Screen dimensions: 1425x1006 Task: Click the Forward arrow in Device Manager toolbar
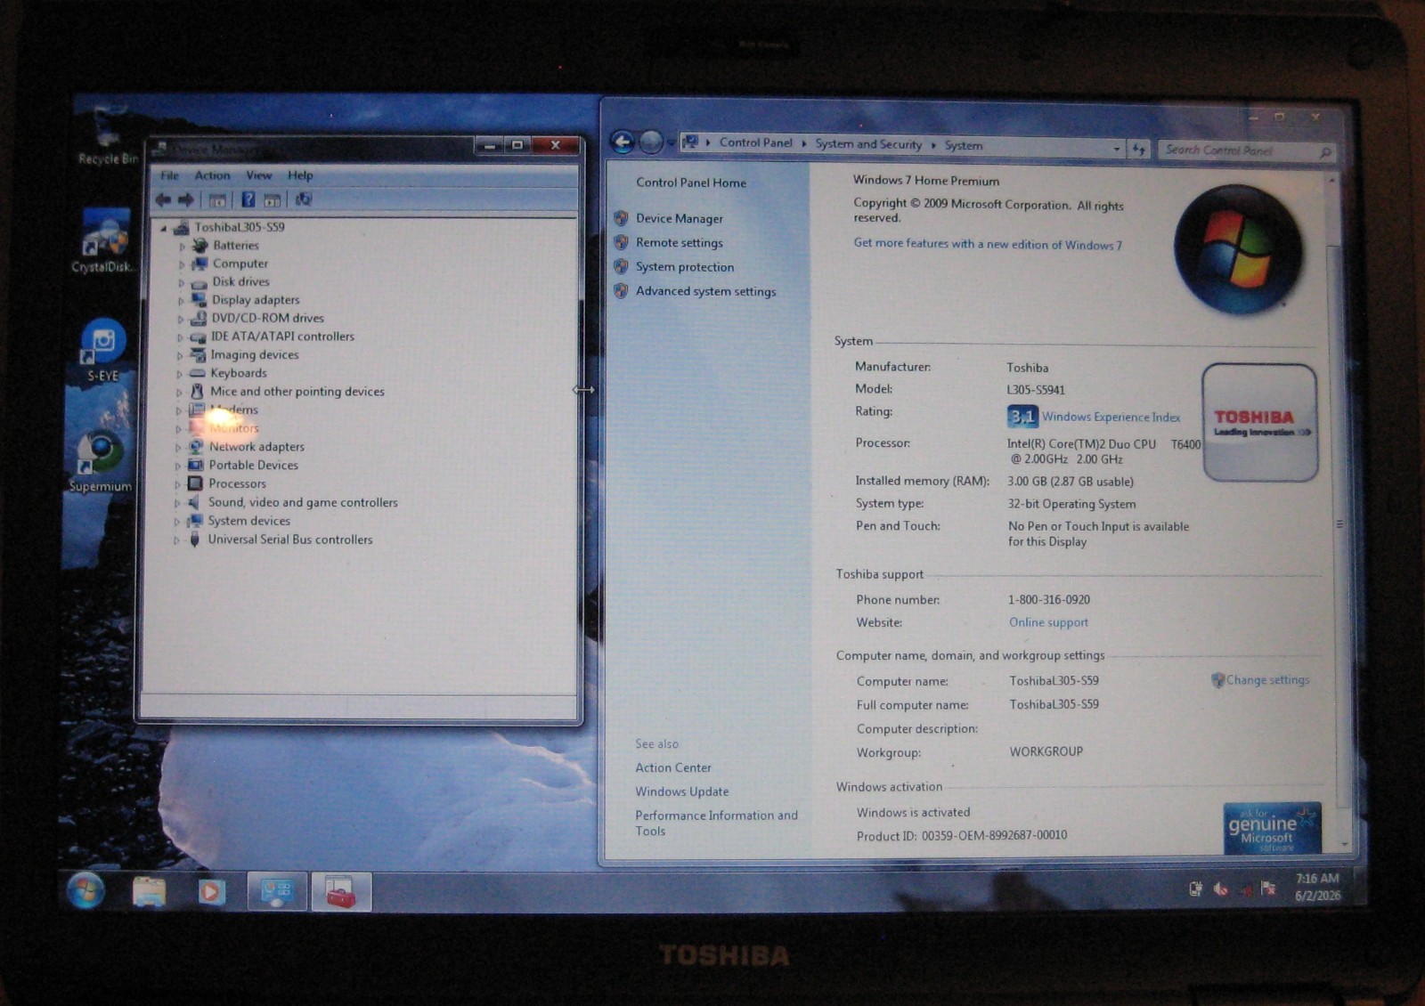pos(185,199)
